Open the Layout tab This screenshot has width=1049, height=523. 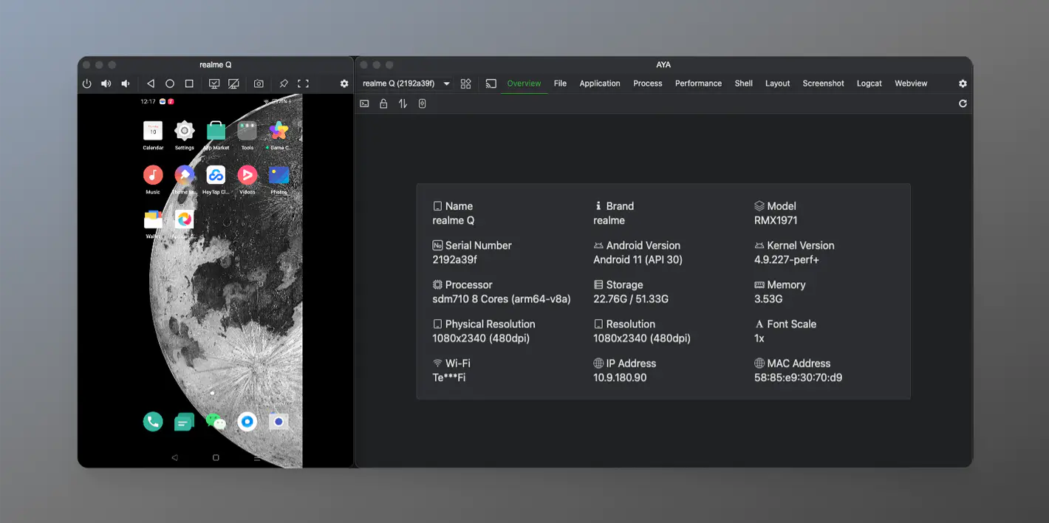pyautogui.click(x=777, y=83)
